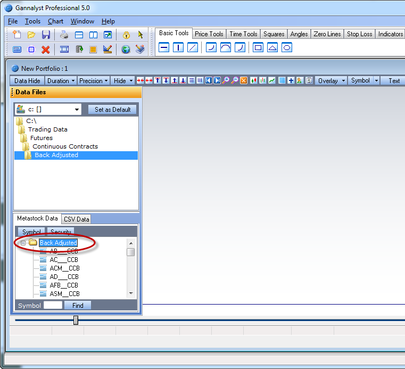The image size is (405, 369).
Task: Select the ACM__CCB data file
Action: point(64,268)
